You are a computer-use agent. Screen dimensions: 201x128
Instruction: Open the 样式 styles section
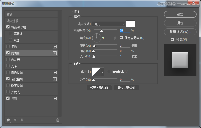pos(31,14)
